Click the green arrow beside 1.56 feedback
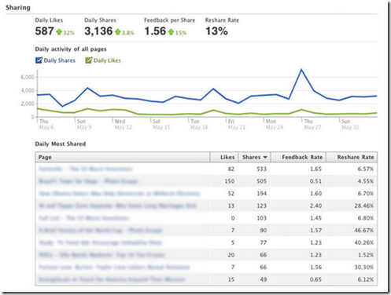Screen dimensions: 391x295 pos(172,32)
